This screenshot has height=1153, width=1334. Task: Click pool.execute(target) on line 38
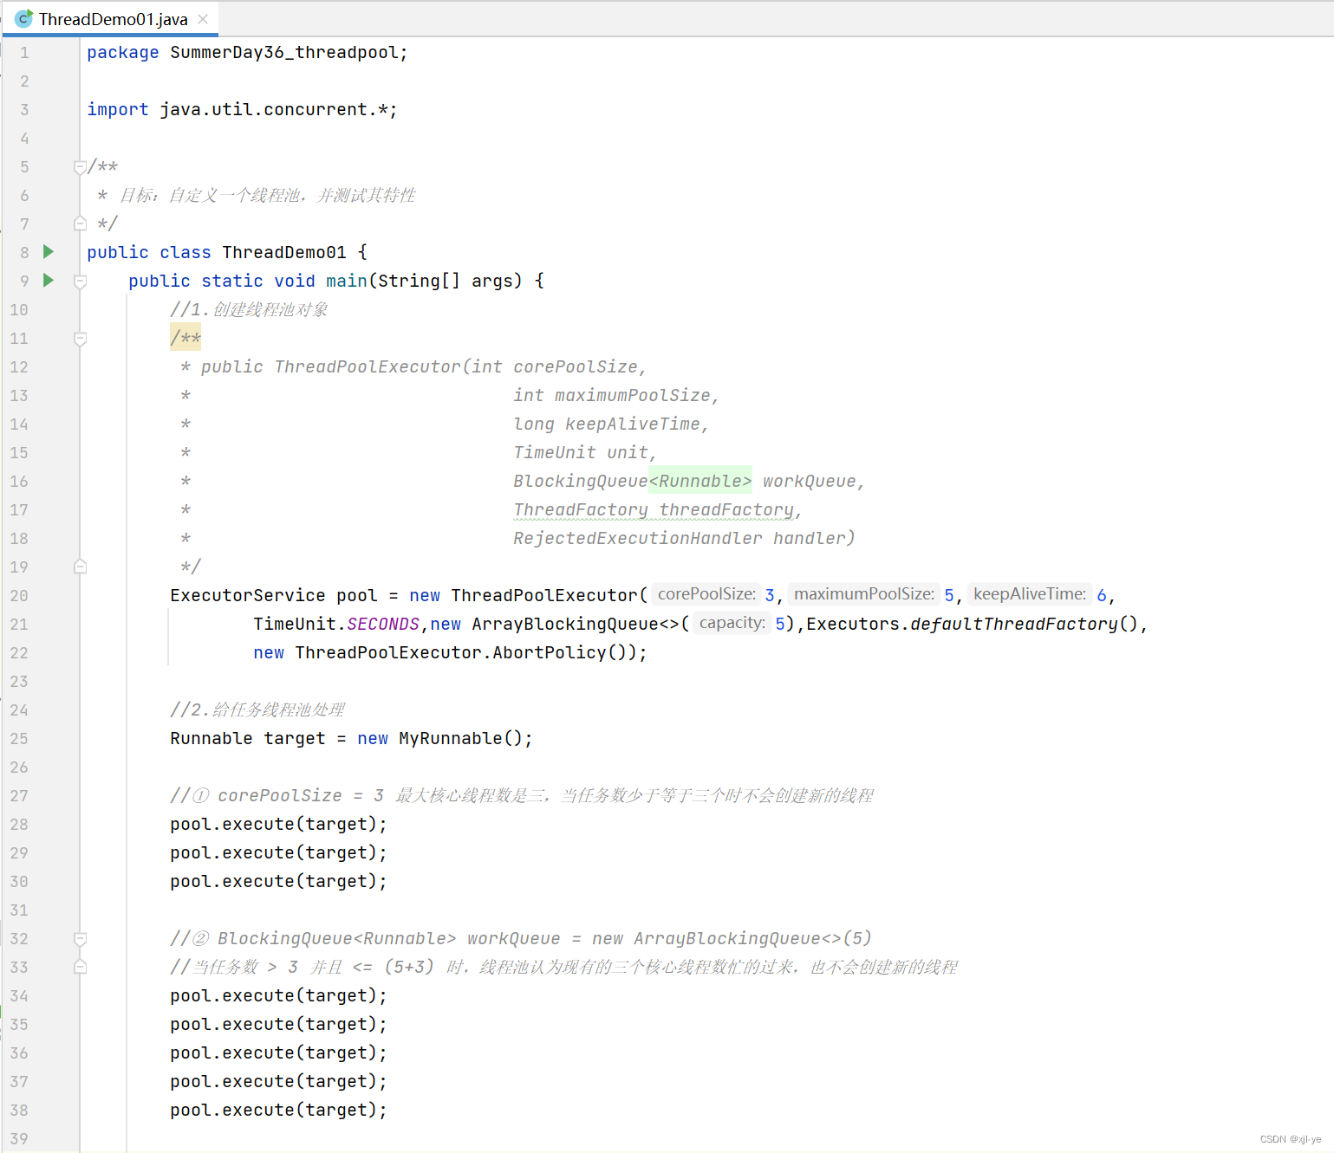[x=278, y=1110]
